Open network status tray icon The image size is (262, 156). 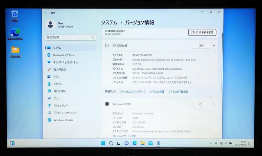[222, 143]
